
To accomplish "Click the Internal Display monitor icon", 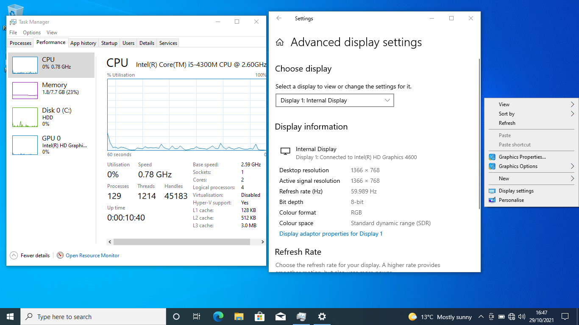I will [286, 151].
